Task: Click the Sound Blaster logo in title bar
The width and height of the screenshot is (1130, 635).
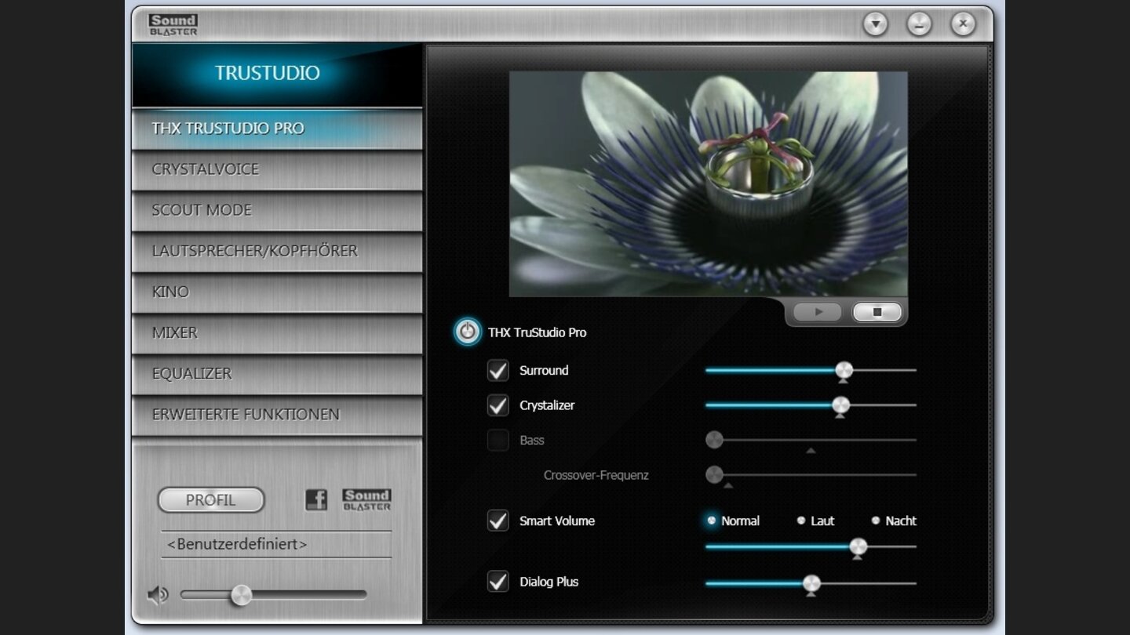Action: [x=173, y=24]
